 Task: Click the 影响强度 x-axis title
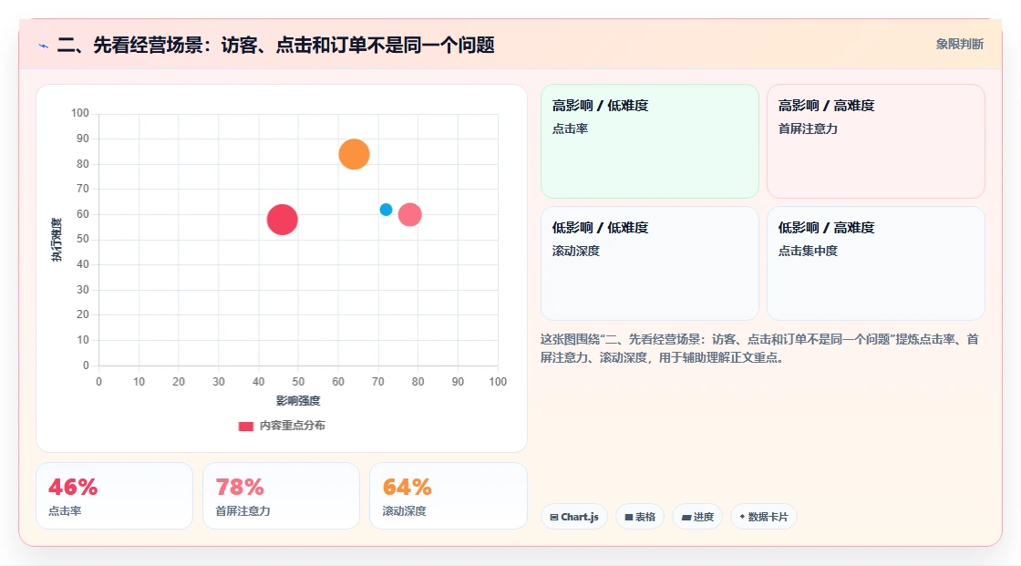point(298,400)
